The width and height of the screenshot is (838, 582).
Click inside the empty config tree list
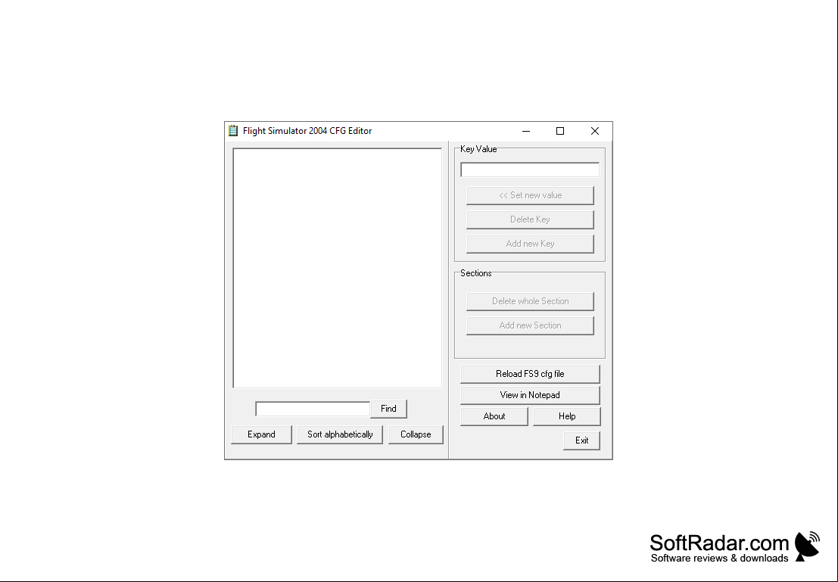click(x=337, y=268)
